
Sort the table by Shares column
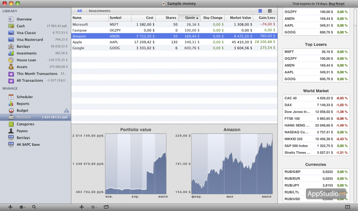click(x=167, y=18)
